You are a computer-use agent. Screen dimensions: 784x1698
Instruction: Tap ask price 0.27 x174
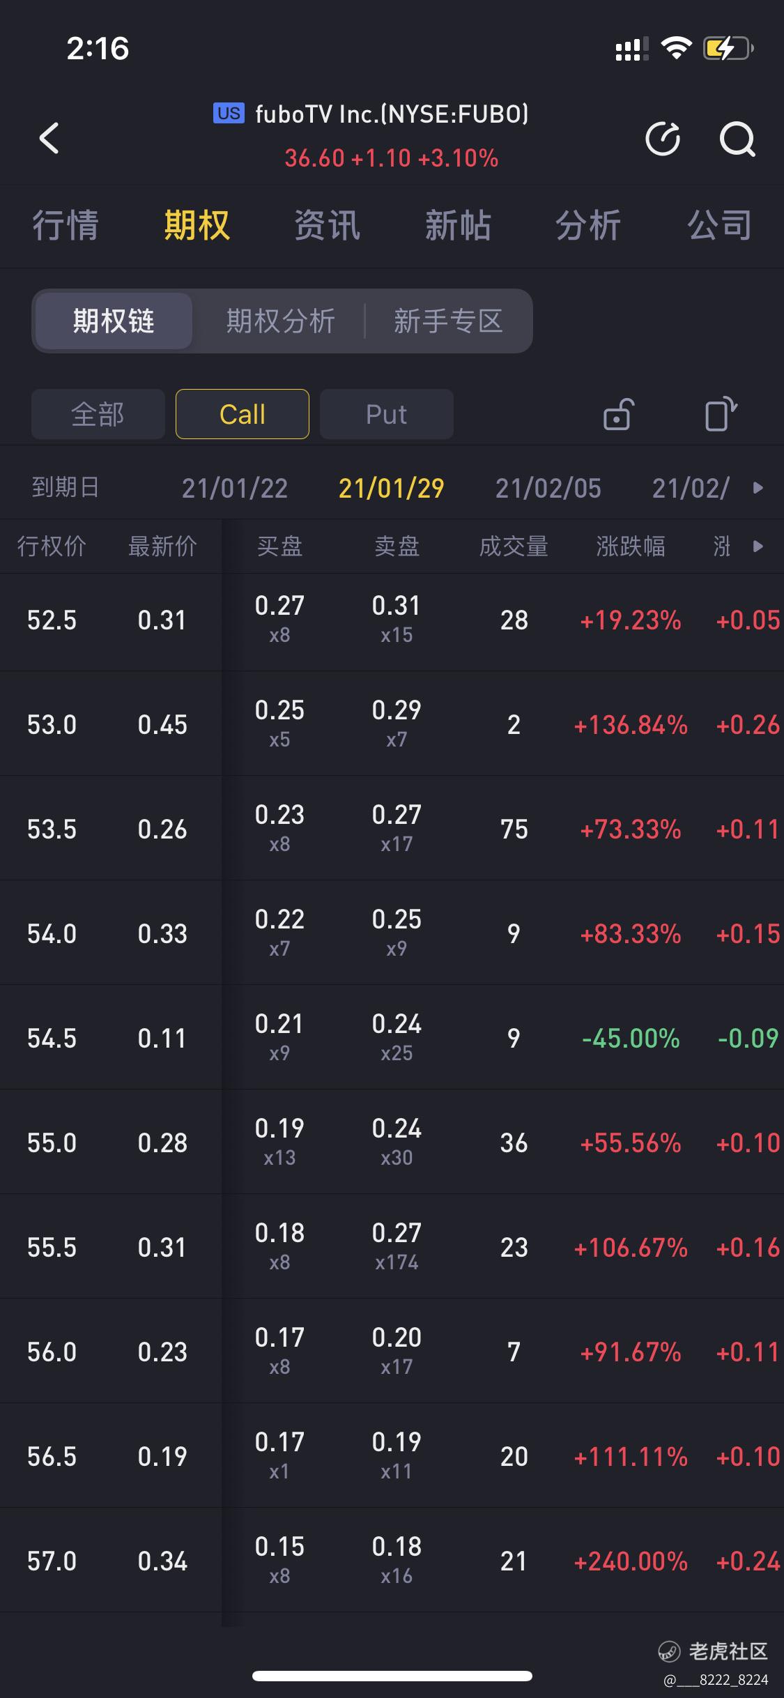tap(397, 1246)
